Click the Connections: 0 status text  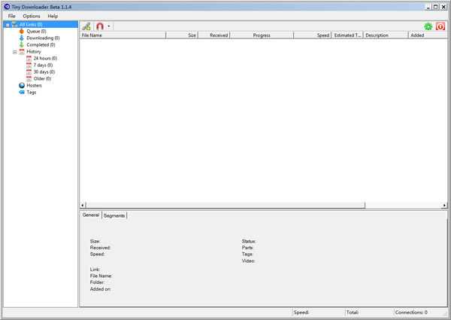click(411, 312)
